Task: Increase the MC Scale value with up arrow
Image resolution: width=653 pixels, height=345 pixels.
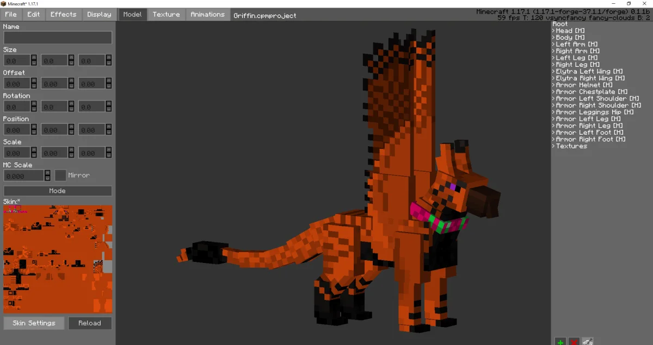Action: pyautogui.click(x=48, y=173)
